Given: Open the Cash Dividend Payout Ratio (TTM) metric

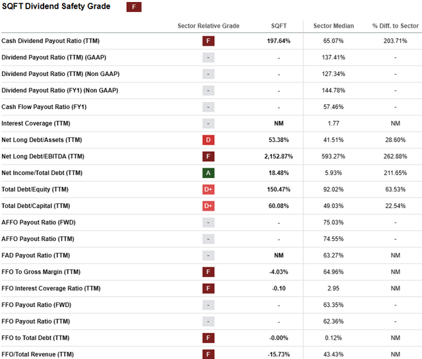Looking at the screenshot, I should click(51, 41).
